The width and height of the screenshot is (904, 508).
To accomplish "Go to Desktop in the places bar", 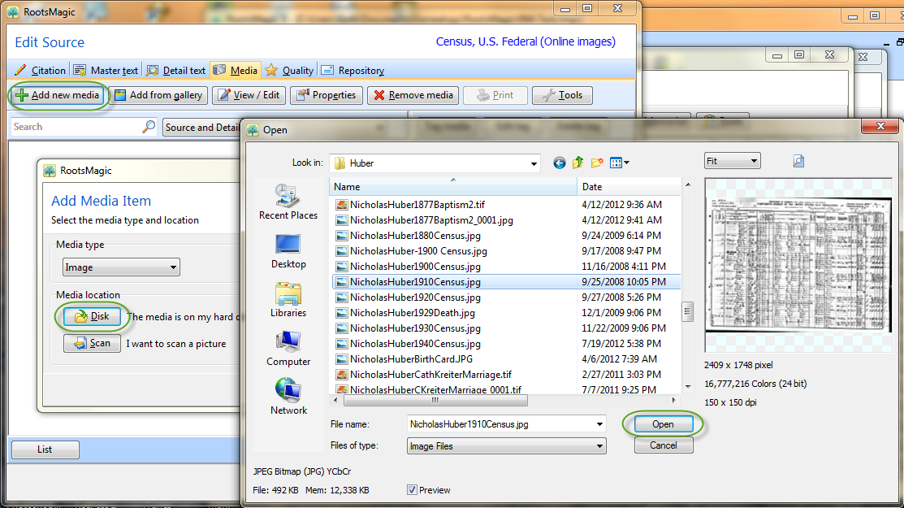I will click(288, 251).
